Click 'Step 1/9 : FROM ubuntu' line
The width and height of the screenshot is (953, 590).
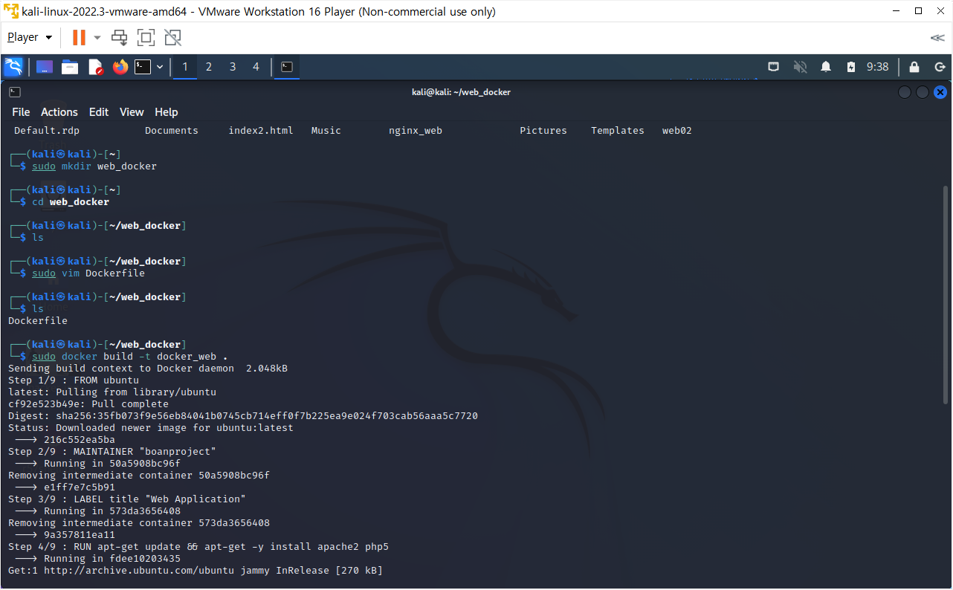tap(74, 380)
